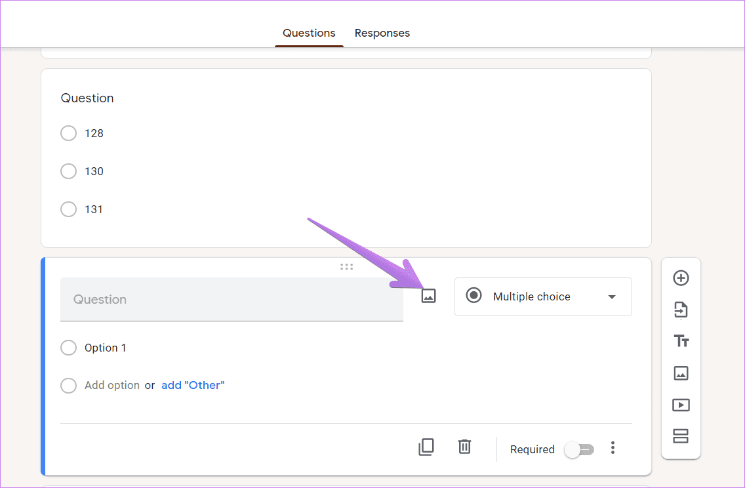745x488 pixels.
Task: Click the radio circle beside Add option
Action: pyautogui.click(x=68, y=386)
